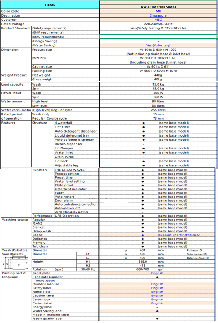This screenshot has height=323, width=218.
Task: Select the "UFB Operation" performance cell
Action: pyautogui.click(x=77, y=216)
